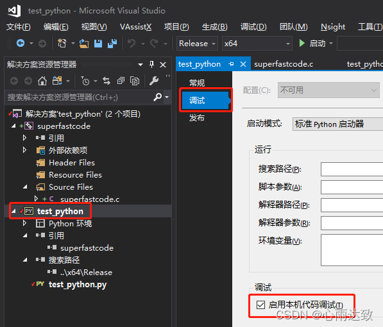
Task: Click the interpreter path input field
Action: [x=352, y=205]
